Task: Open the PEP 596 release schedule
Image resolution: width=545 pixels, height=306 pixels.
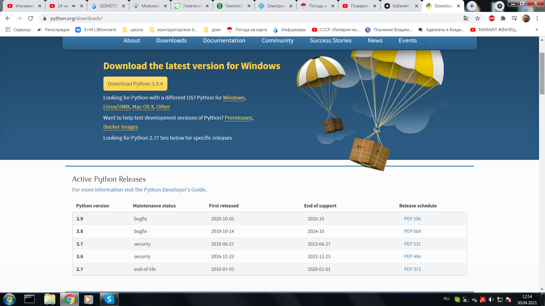Action: click(x=412, y=219)
